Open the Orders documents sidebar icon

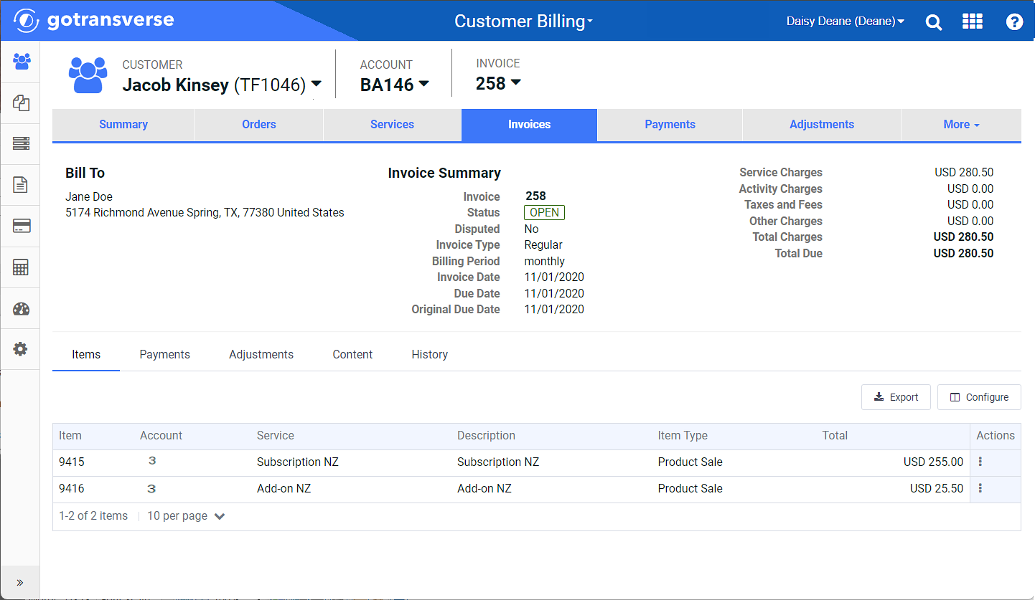click(x=22, y=103)
